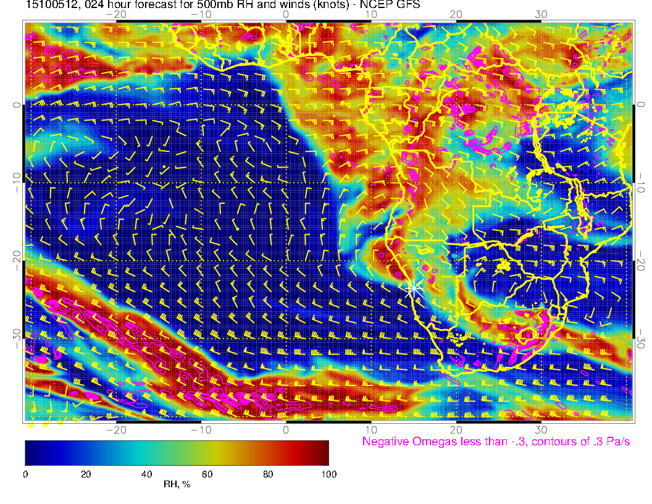This screenshot has width=652, height=504.
Task: Click top axis longitude label 10
Action: coord(371,14)
